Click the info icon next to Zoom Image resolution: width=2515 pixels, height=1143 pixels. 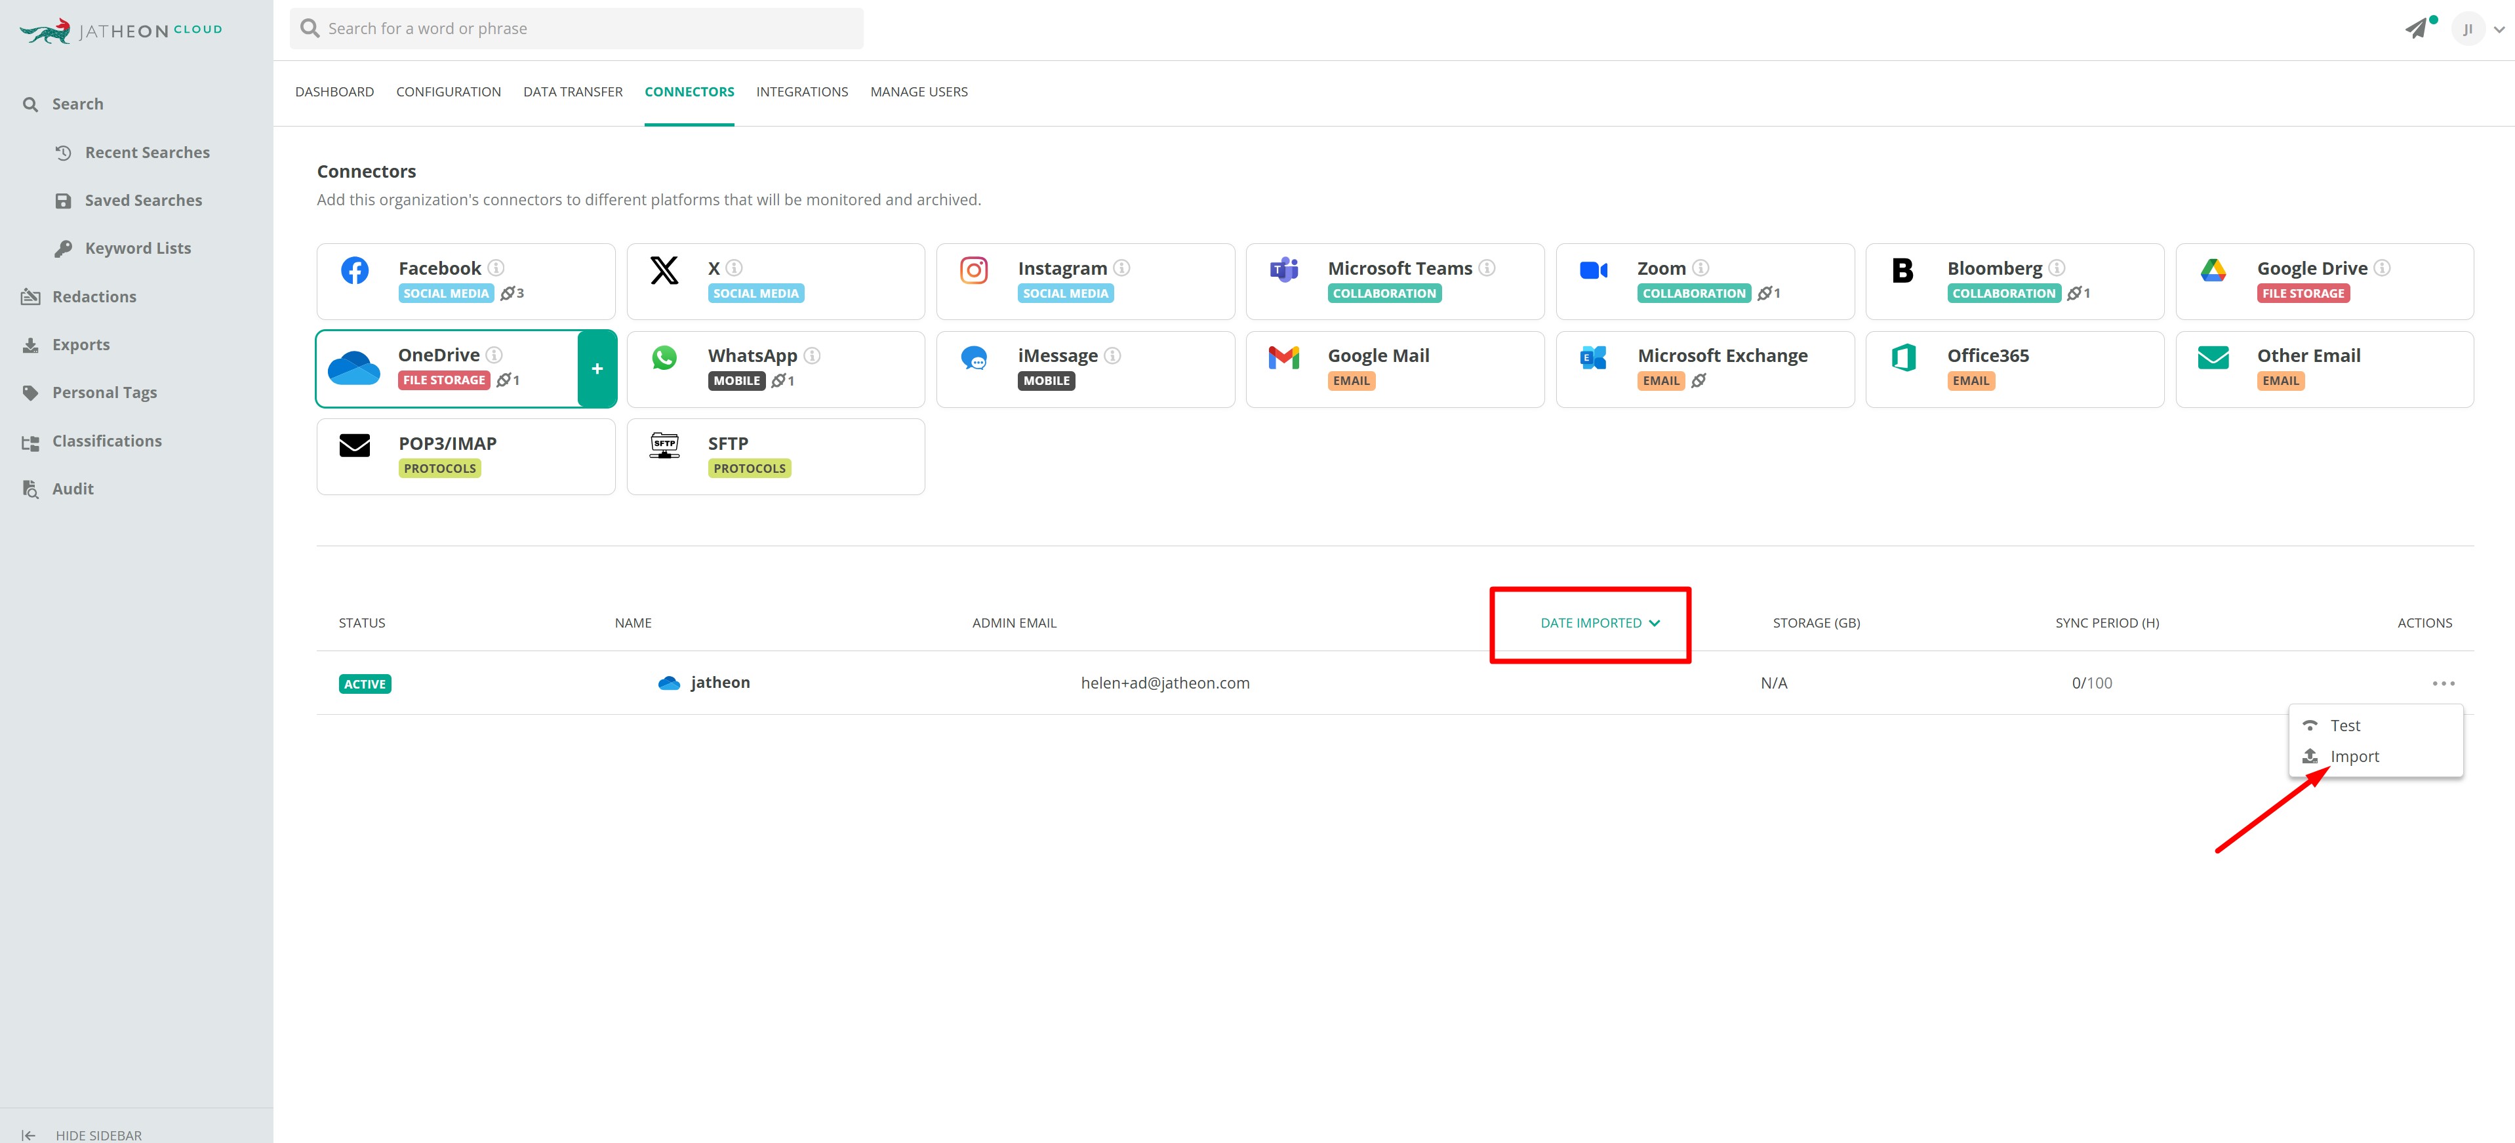(x=1700, y=268)
